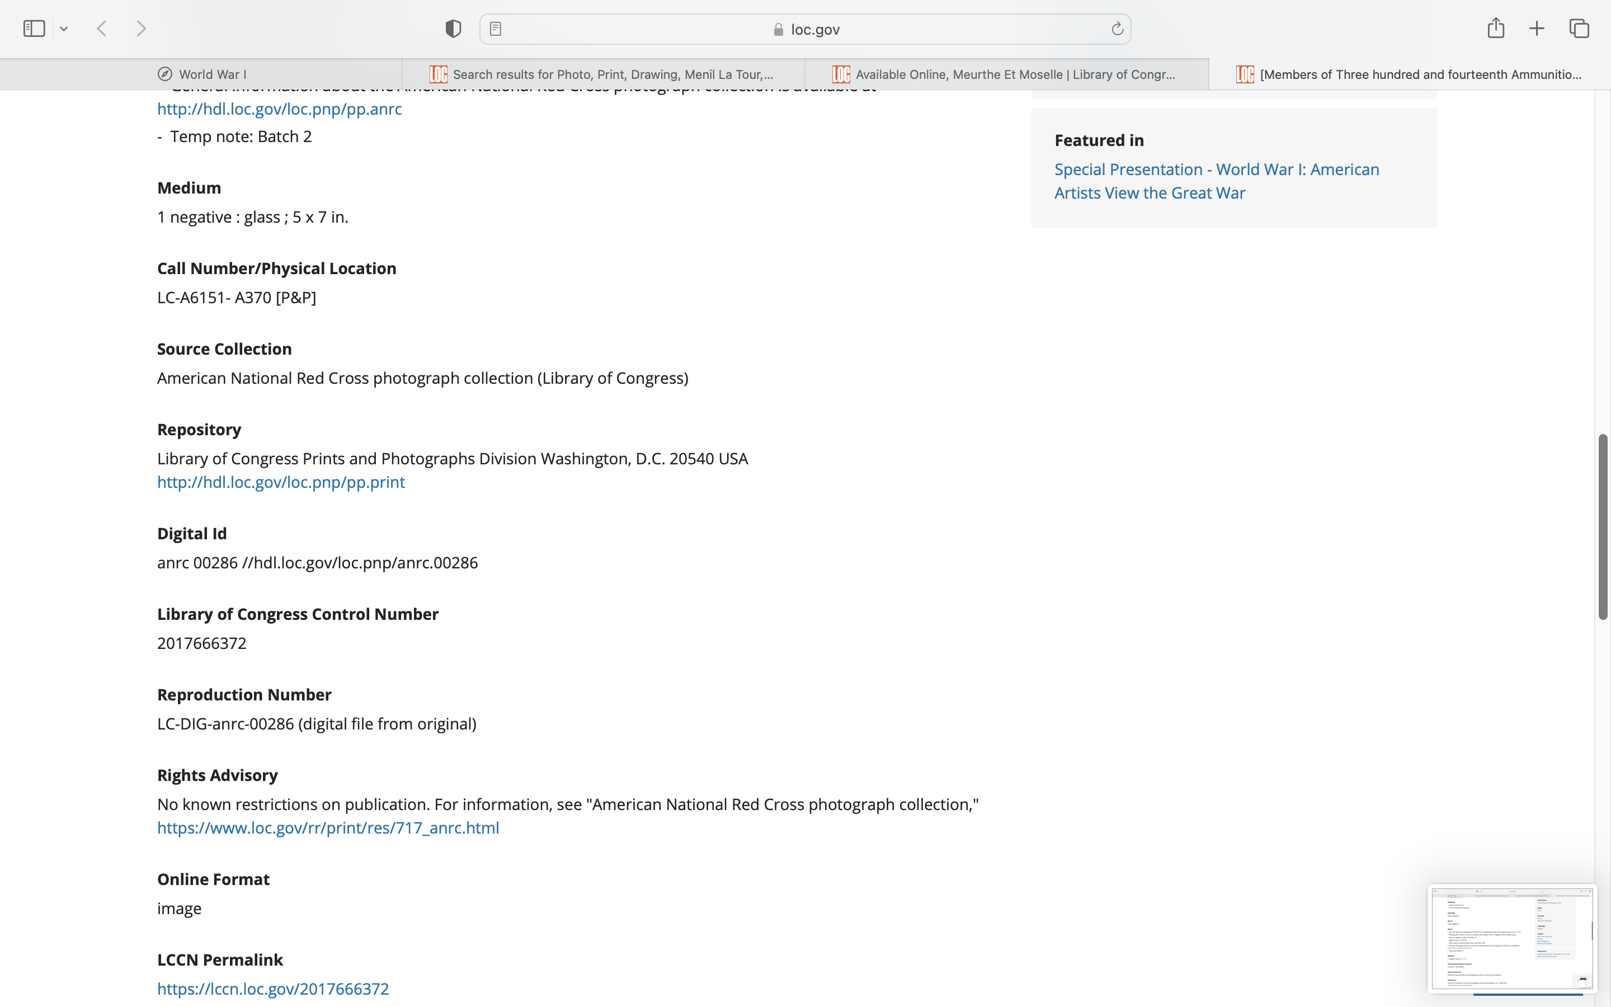Show Reader view icon in address bar

point(495,29)
